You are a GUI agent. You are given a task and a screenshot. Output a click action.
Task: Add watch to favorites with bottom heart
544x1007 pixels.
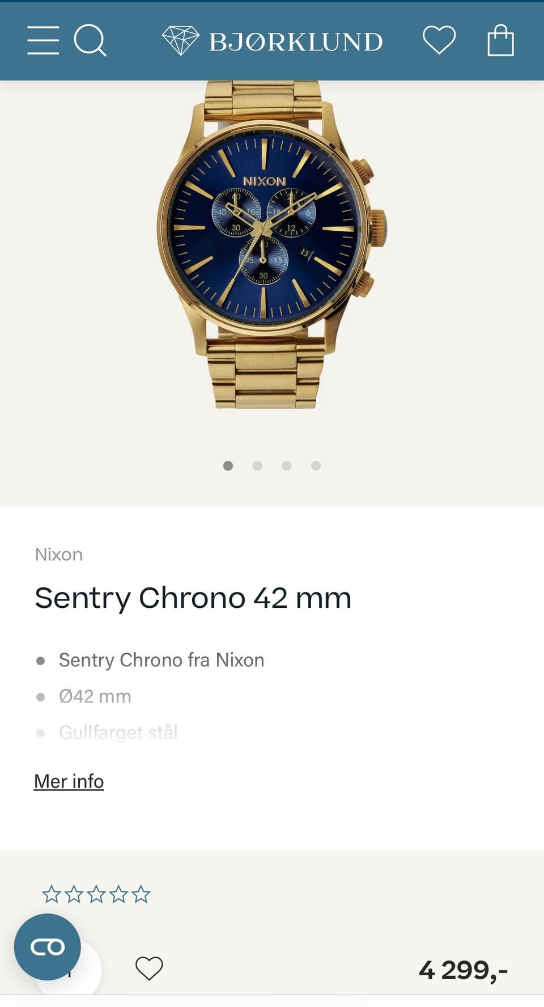pos(149,968)
